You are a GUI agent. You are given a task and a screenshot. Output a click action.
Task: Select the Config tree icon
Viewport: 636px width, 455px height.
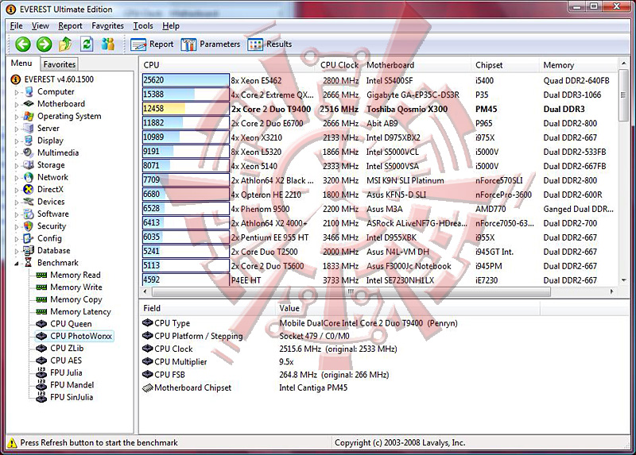[x=29, y=238]
